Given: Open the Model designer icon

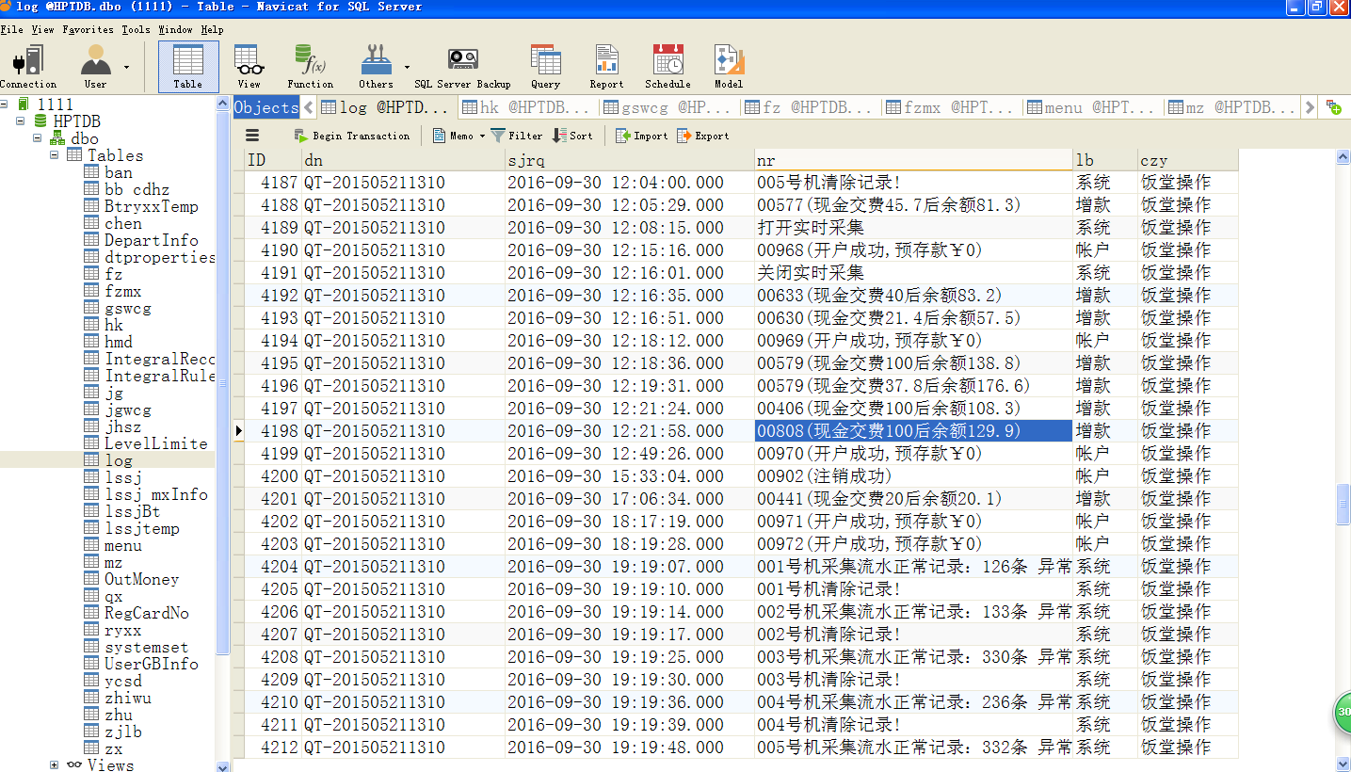Looking at the screenshot, I should coord(728,66).
